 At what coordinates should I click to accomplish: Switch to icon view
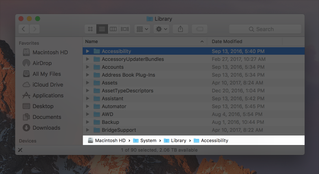(90, 29)
